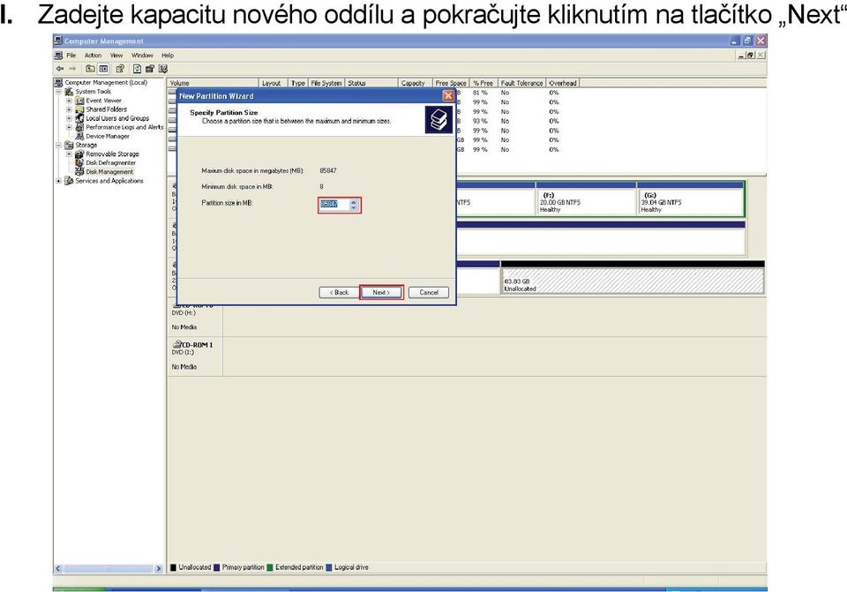Click the Forward arrow toolbar icon
This screenshot has height=592, width=847.
coord(72,69)
